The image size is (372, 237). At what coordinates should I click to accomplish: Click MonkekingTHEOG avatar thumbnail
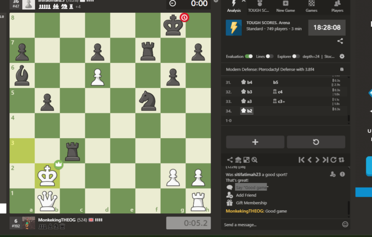(28, 223)
